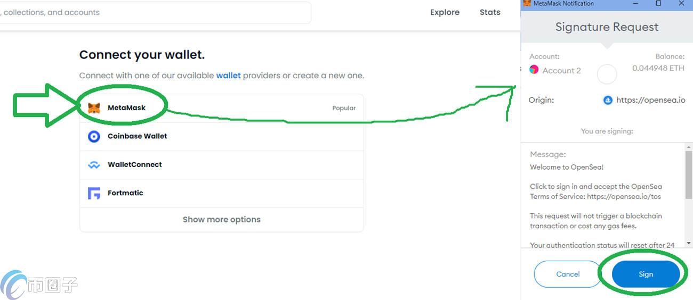Open the wallet hyperlink in description
The width and height of the screenshot is (693, 300).
point(228,76)
